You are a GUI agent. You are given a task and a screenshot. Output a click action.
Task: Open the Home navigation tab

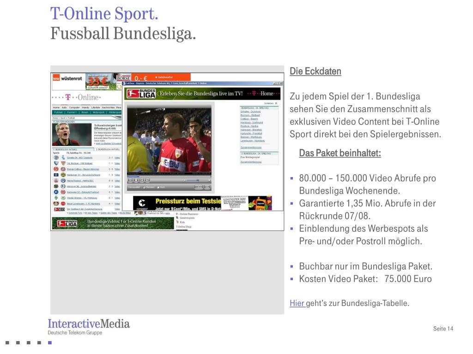point(56,107)
